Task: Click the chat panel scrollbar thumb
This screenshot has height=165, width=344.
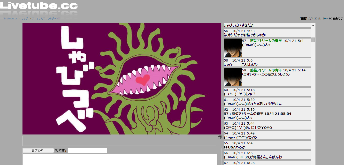Action: coord(313,40)
